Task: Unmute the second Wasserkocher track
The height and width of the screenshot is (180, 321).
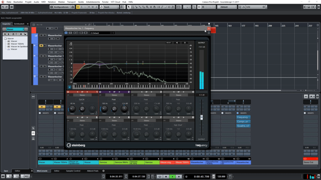Action: [41, 46]
